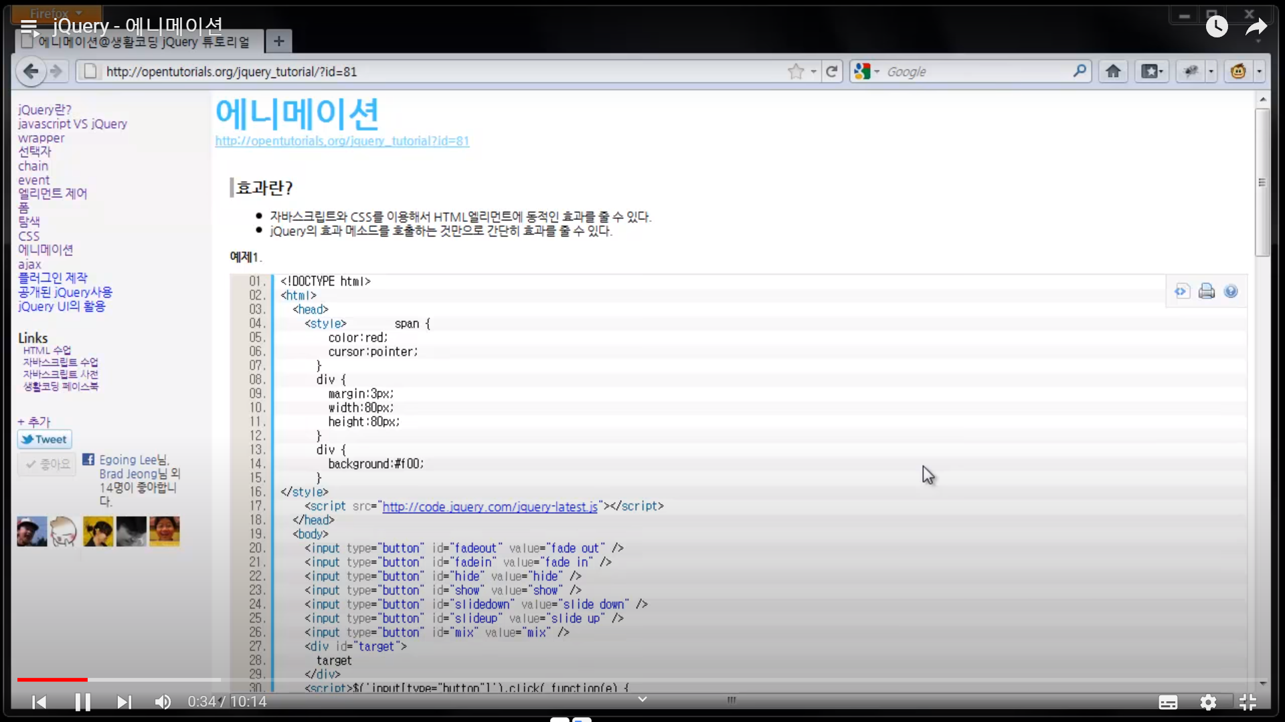The image size is (1285, 722).
Task: Click the Share arrow icon
Action: [1256, 27]
